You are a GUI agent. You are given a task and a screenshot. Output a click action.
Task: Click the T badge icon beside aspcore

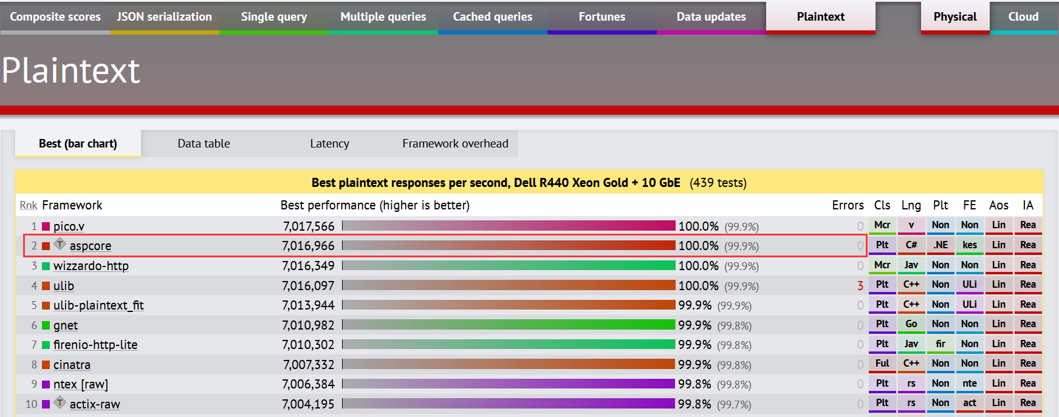(x=60, y=244)
